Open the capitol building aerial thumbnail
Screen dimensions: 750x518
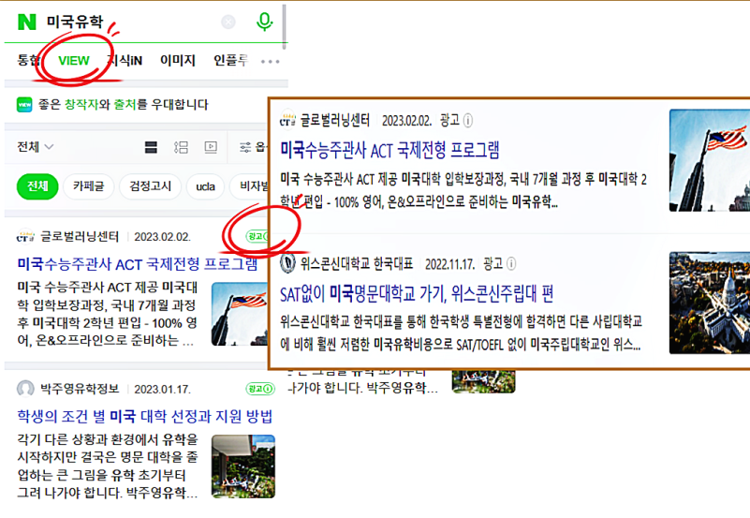pos(710,303)
